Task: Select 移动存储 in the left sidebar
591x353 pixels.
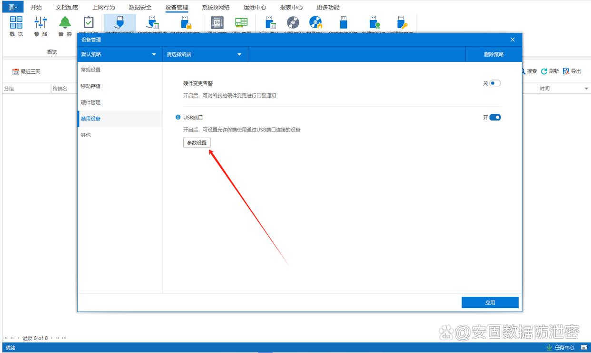Action: 90,86
